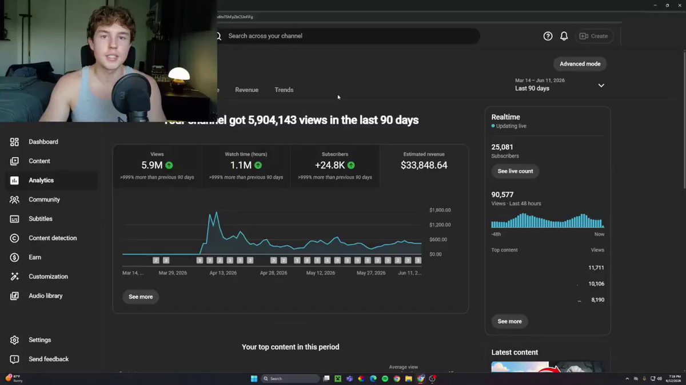Open Microsoft Edge from the taskbar

[x=373, y=379]
